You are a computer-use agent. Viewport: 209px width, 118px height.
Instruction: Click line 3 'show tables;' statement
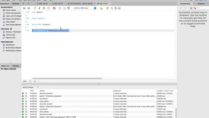coord(39,18)
